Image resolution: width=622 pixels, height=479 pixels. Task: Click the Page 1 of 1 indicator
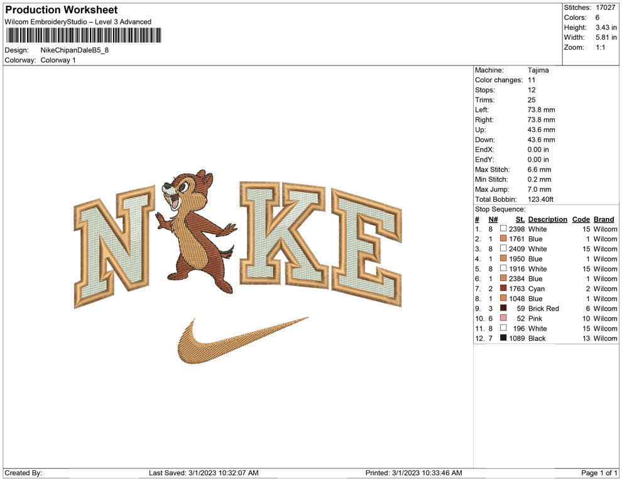coord(599,473)
